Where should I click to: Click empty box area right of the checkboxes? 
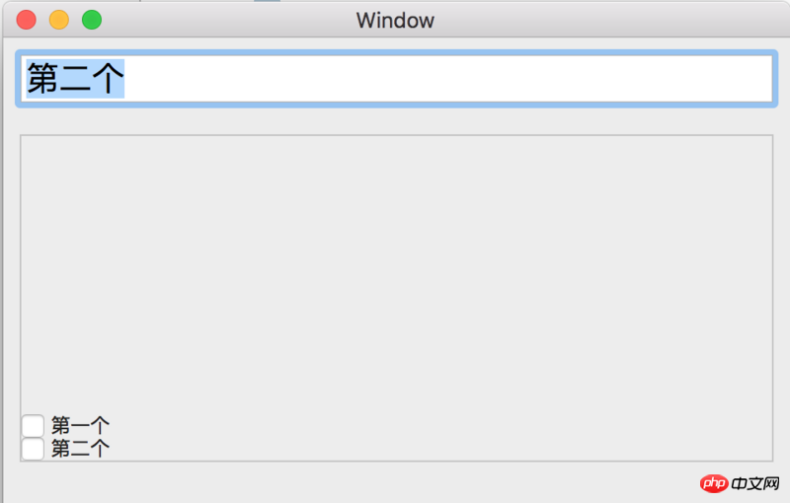tap(438, 437)
